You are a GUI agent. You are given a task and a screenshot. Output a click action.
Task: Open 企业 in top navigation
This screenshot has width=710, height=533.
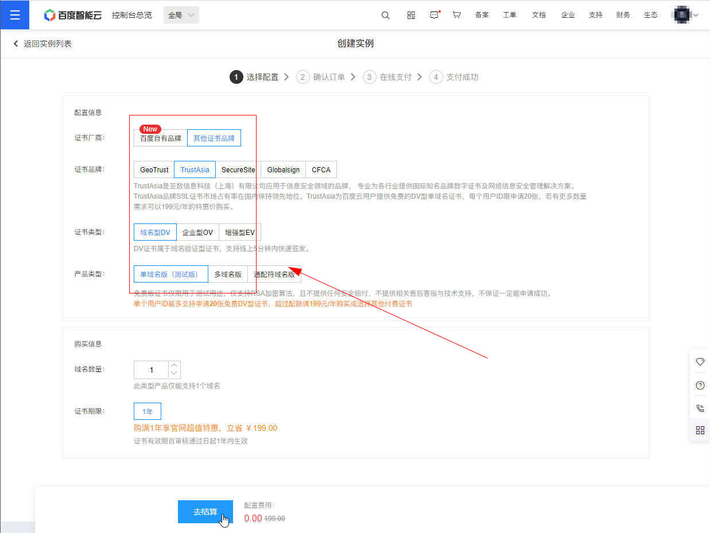coord(568,15)
